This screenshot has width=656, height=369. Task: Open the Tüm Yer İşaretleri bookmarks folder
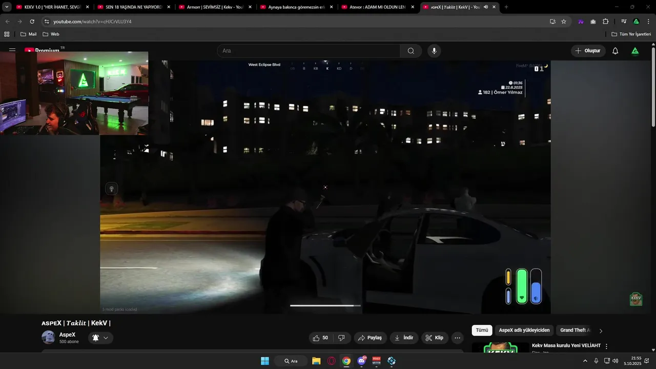(x=631, y=34)
